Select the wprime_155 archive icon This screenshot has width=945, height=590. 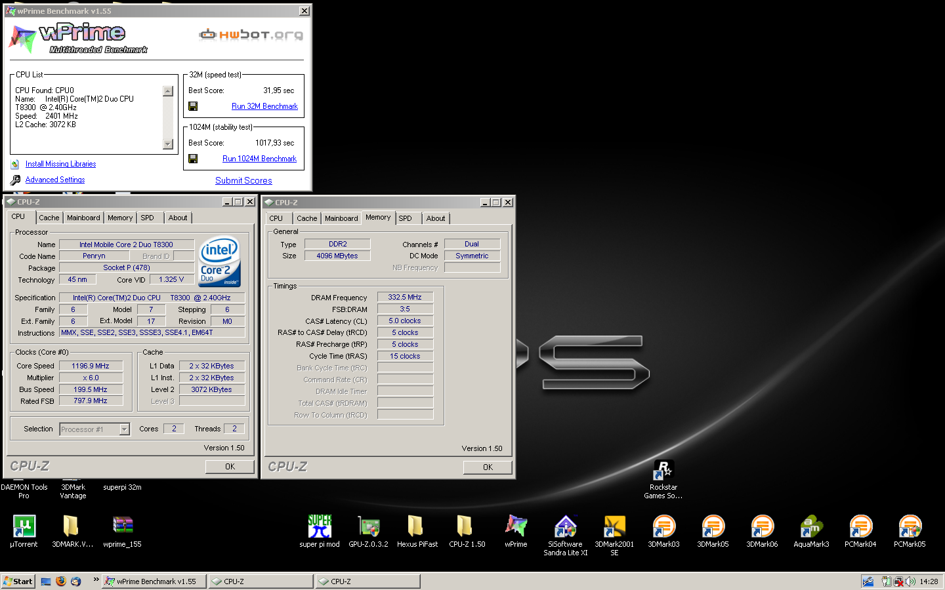tap(123, 526)
